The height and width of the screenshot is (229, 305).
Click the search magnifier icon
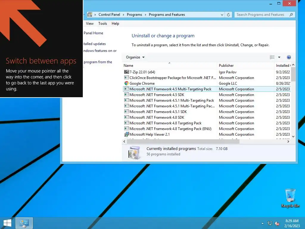(291, 15)
